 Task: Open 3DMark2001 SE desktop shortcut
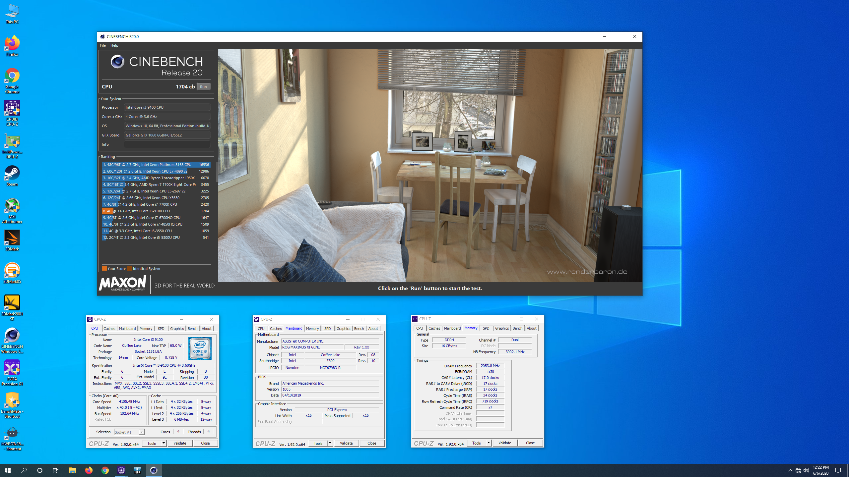pos(12,308)
